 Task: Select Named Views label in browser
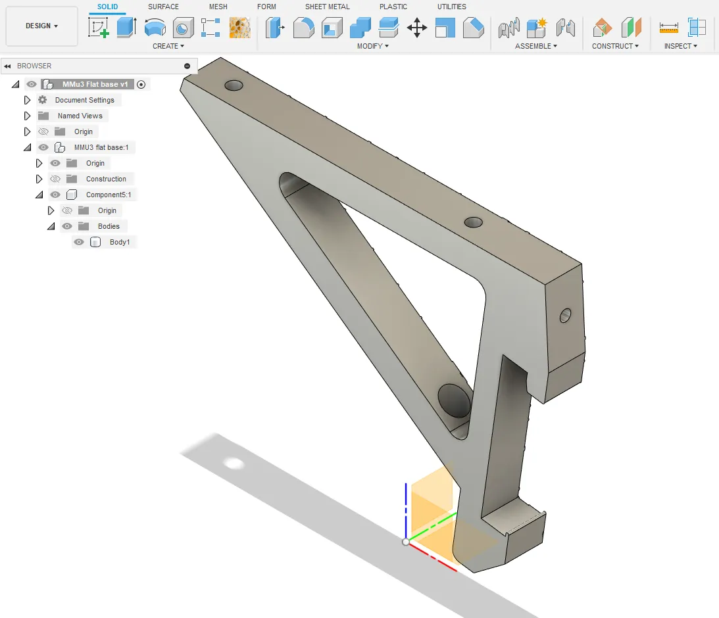click(80, 116)
